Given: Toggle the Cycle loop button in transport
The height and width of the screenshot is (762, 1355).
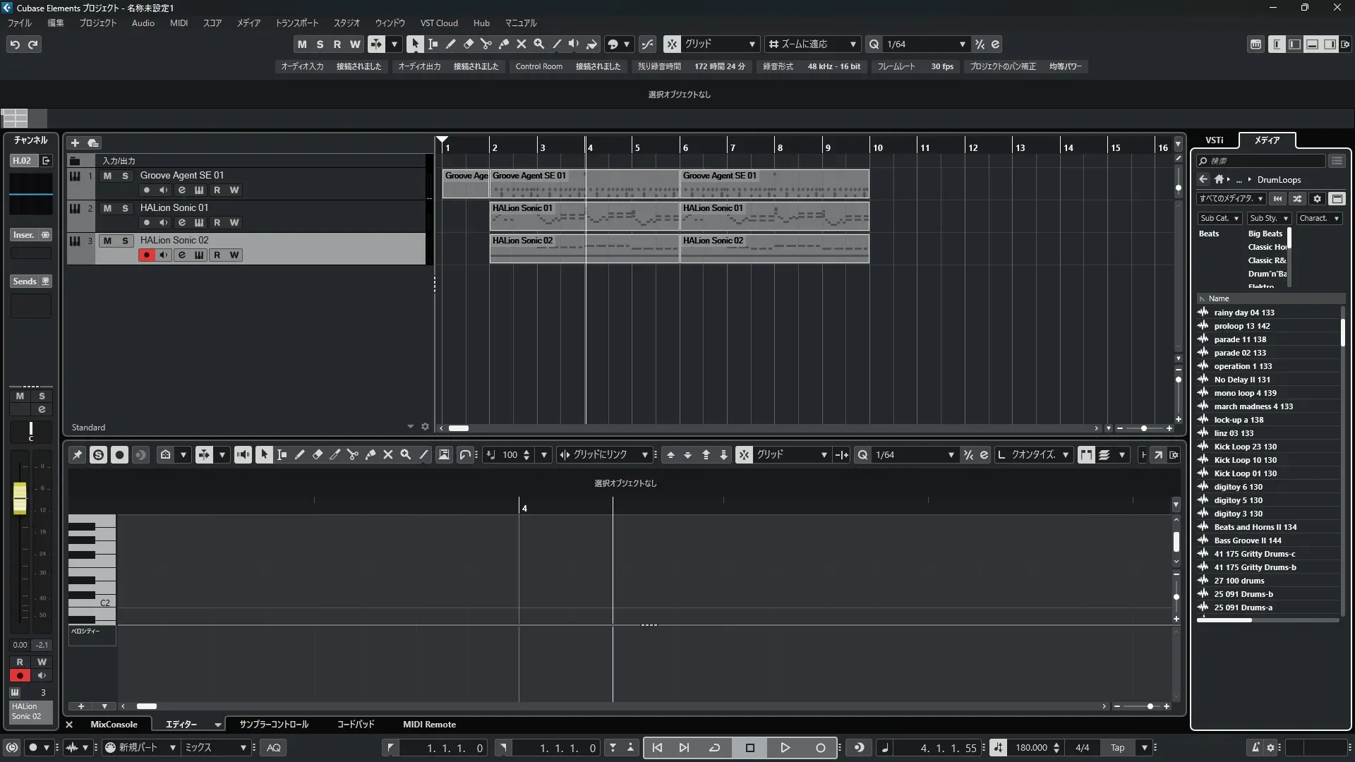Looking at the screenshot, I should (714, 748).
